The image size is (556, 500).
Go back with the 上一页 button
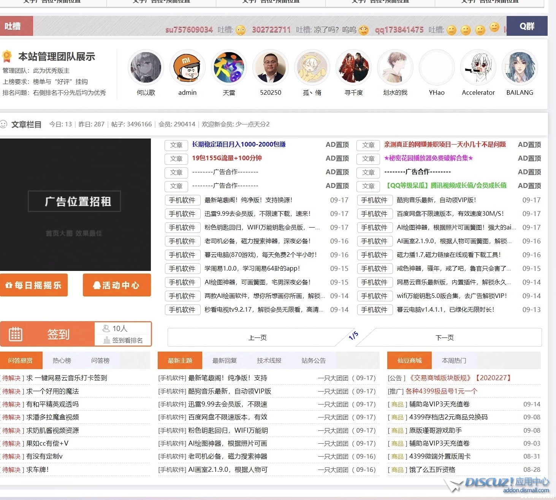tap(257, 338)
